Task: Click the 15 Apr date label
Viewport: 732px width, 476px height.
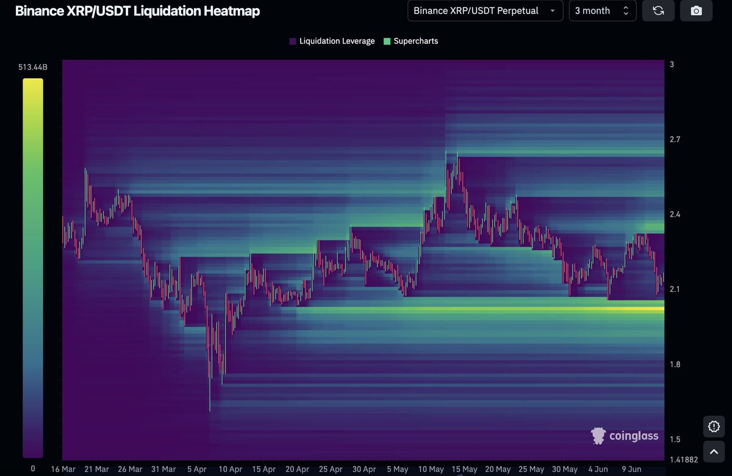Action: point(264,469)
